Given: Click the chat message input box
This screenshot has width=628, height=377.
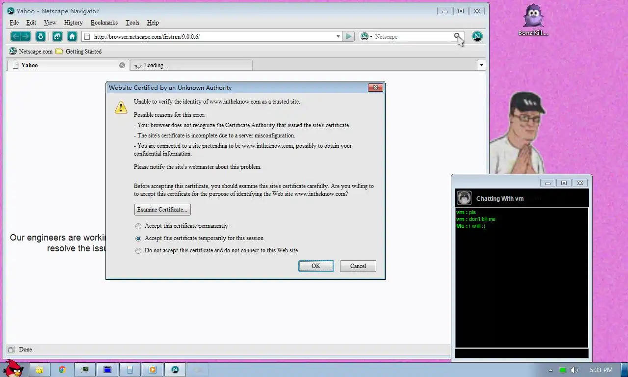Looking at the screenshot, I should [522, 353].
